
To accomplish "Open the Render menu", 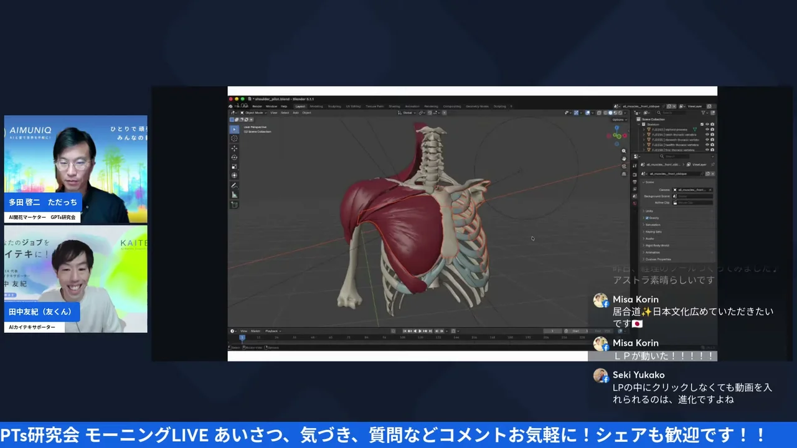I will (257, 106).
